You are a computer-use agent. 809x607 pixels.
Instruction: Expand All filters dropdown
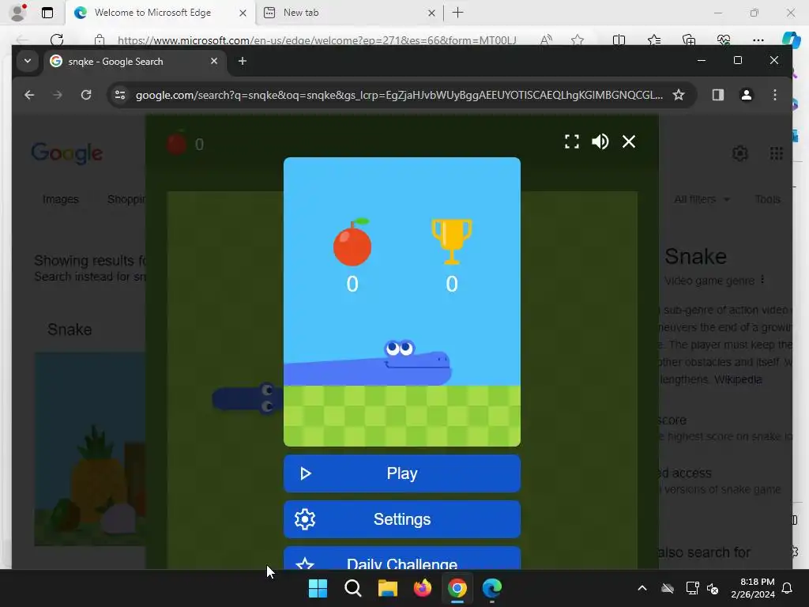(702, 199)
